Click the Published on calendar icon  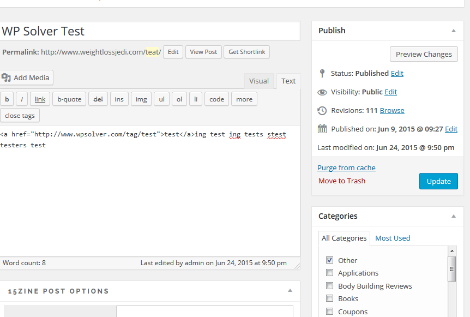[322, 129]
